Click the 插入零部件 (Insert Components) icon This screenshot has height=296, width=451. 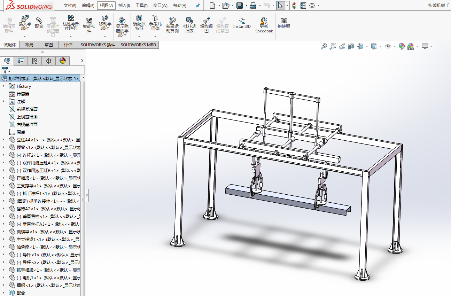coord(25,18)
